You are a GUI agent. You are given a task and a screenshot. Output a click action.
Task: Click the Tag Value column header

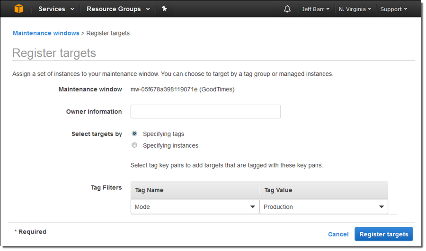pyautogui.click(x=278, y=190)
